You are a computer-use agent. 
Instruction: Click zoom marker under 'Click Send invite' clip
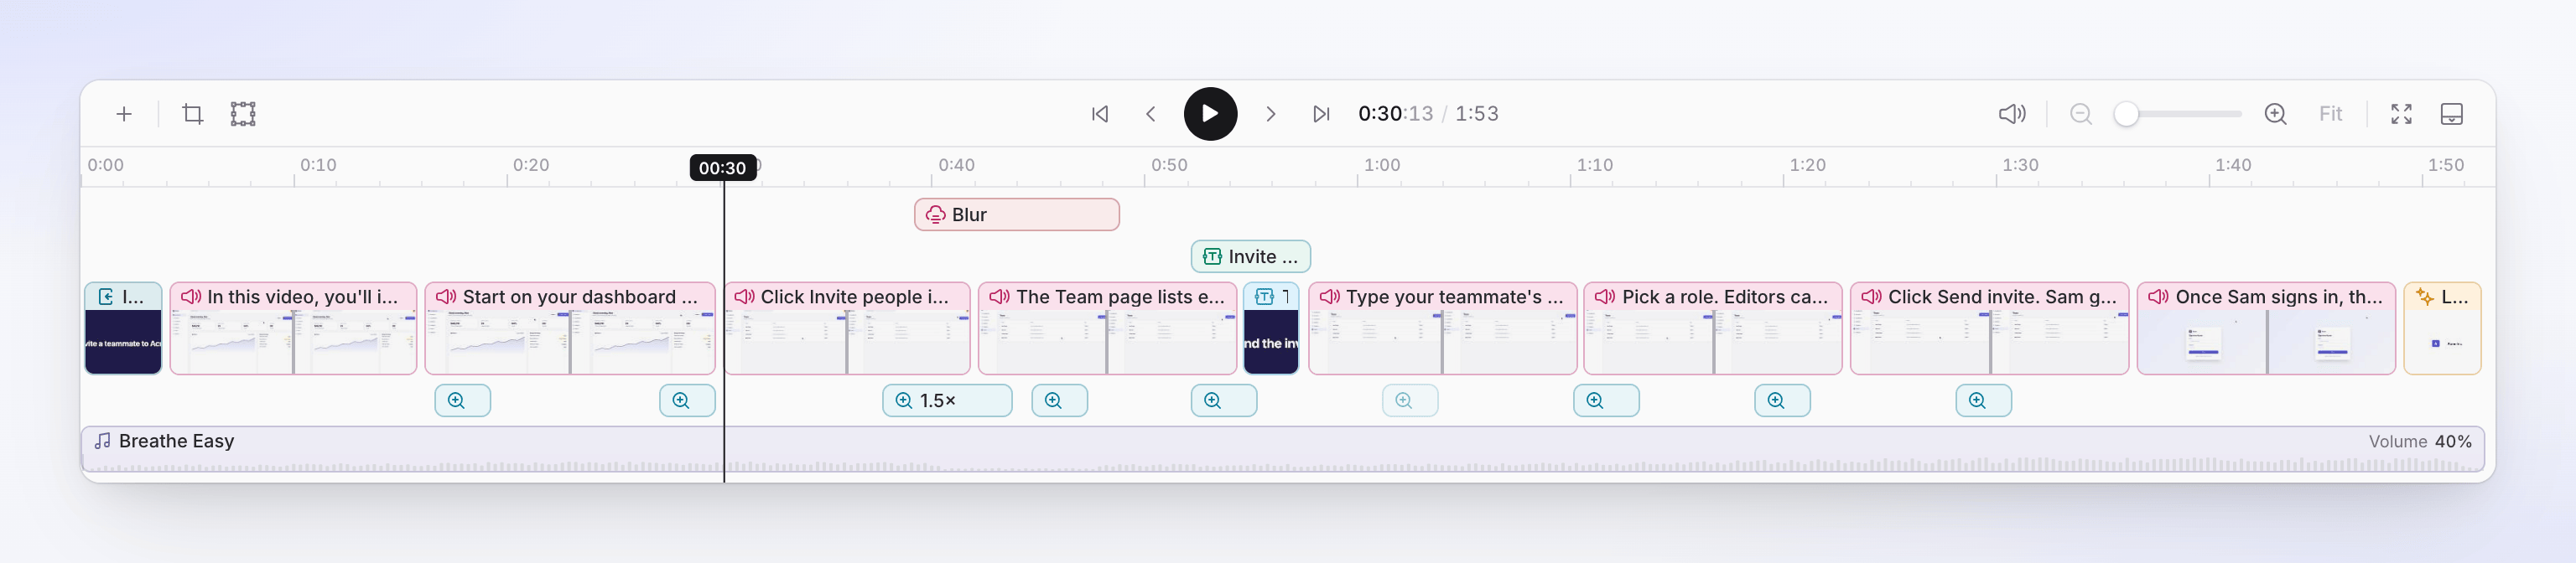(1983, 400)
